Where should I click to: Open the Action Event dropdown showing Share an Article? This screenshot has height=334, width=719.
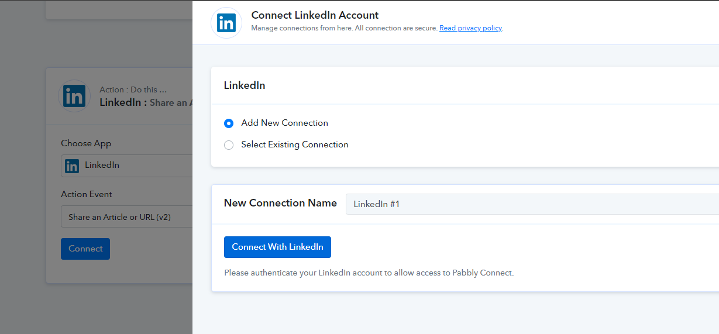(x=126, y=216)
